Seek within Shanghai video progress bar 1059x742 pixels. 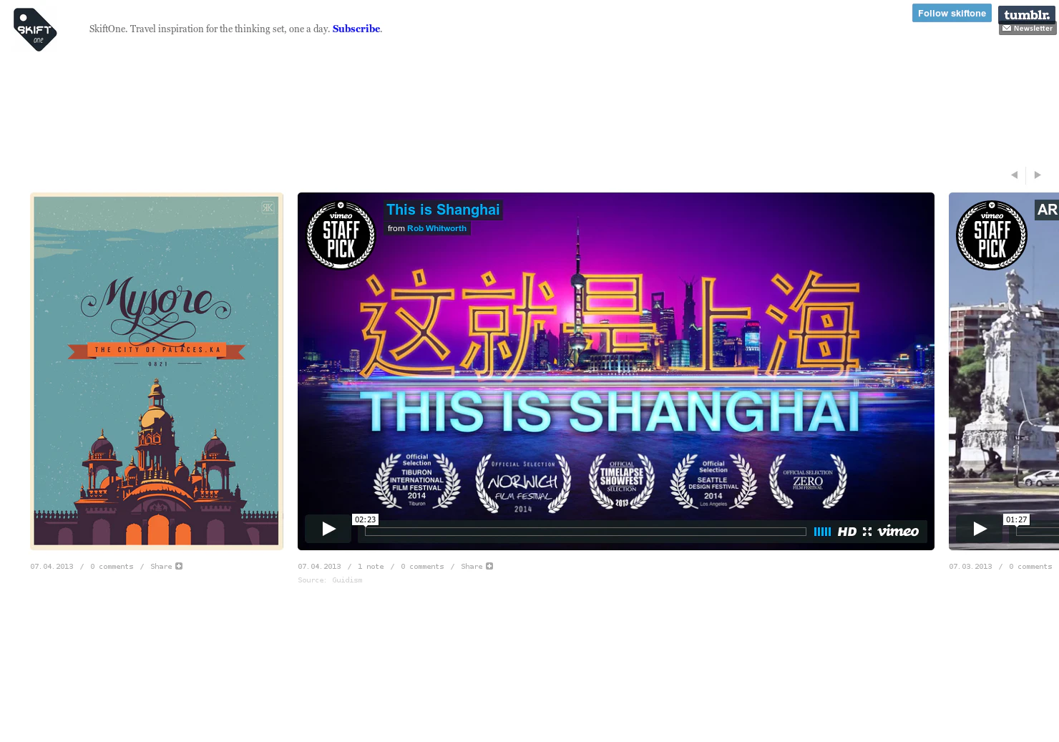click(585, 532)
